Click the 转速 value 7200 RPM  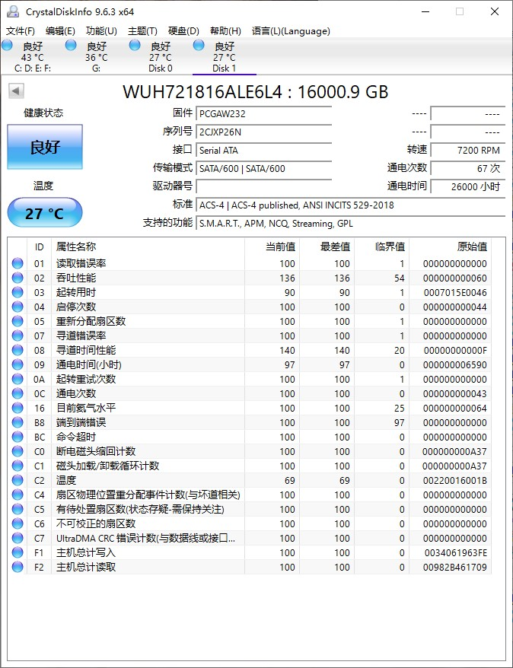click(467, 151)
